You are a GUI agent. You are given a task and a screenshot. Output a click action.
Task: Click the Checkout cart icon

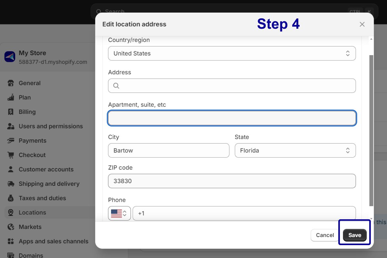pos(11,155)
